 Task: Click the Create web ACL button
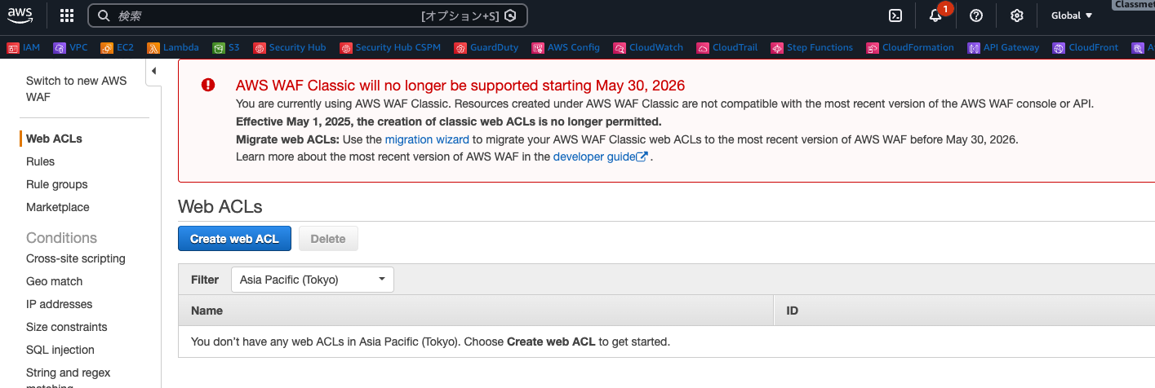pos(234,239)
